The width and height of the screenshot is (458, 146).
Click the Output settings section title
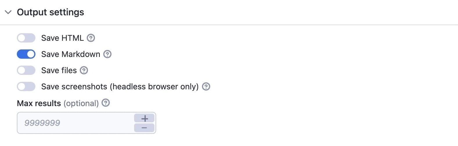tap(51, 12)
